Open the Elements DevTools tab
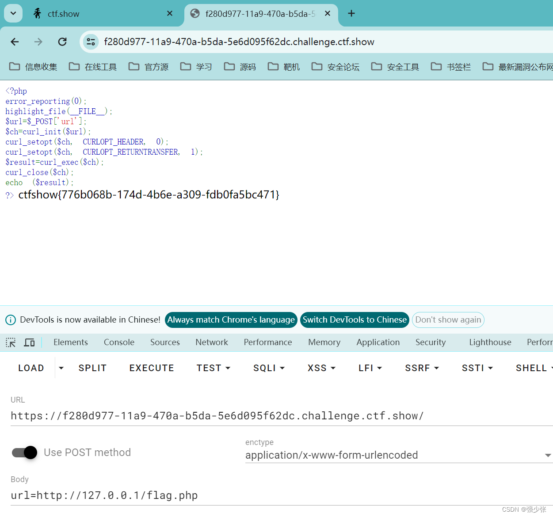The width and height of the screenshot is (553, 517). click(x=71, y=342)
